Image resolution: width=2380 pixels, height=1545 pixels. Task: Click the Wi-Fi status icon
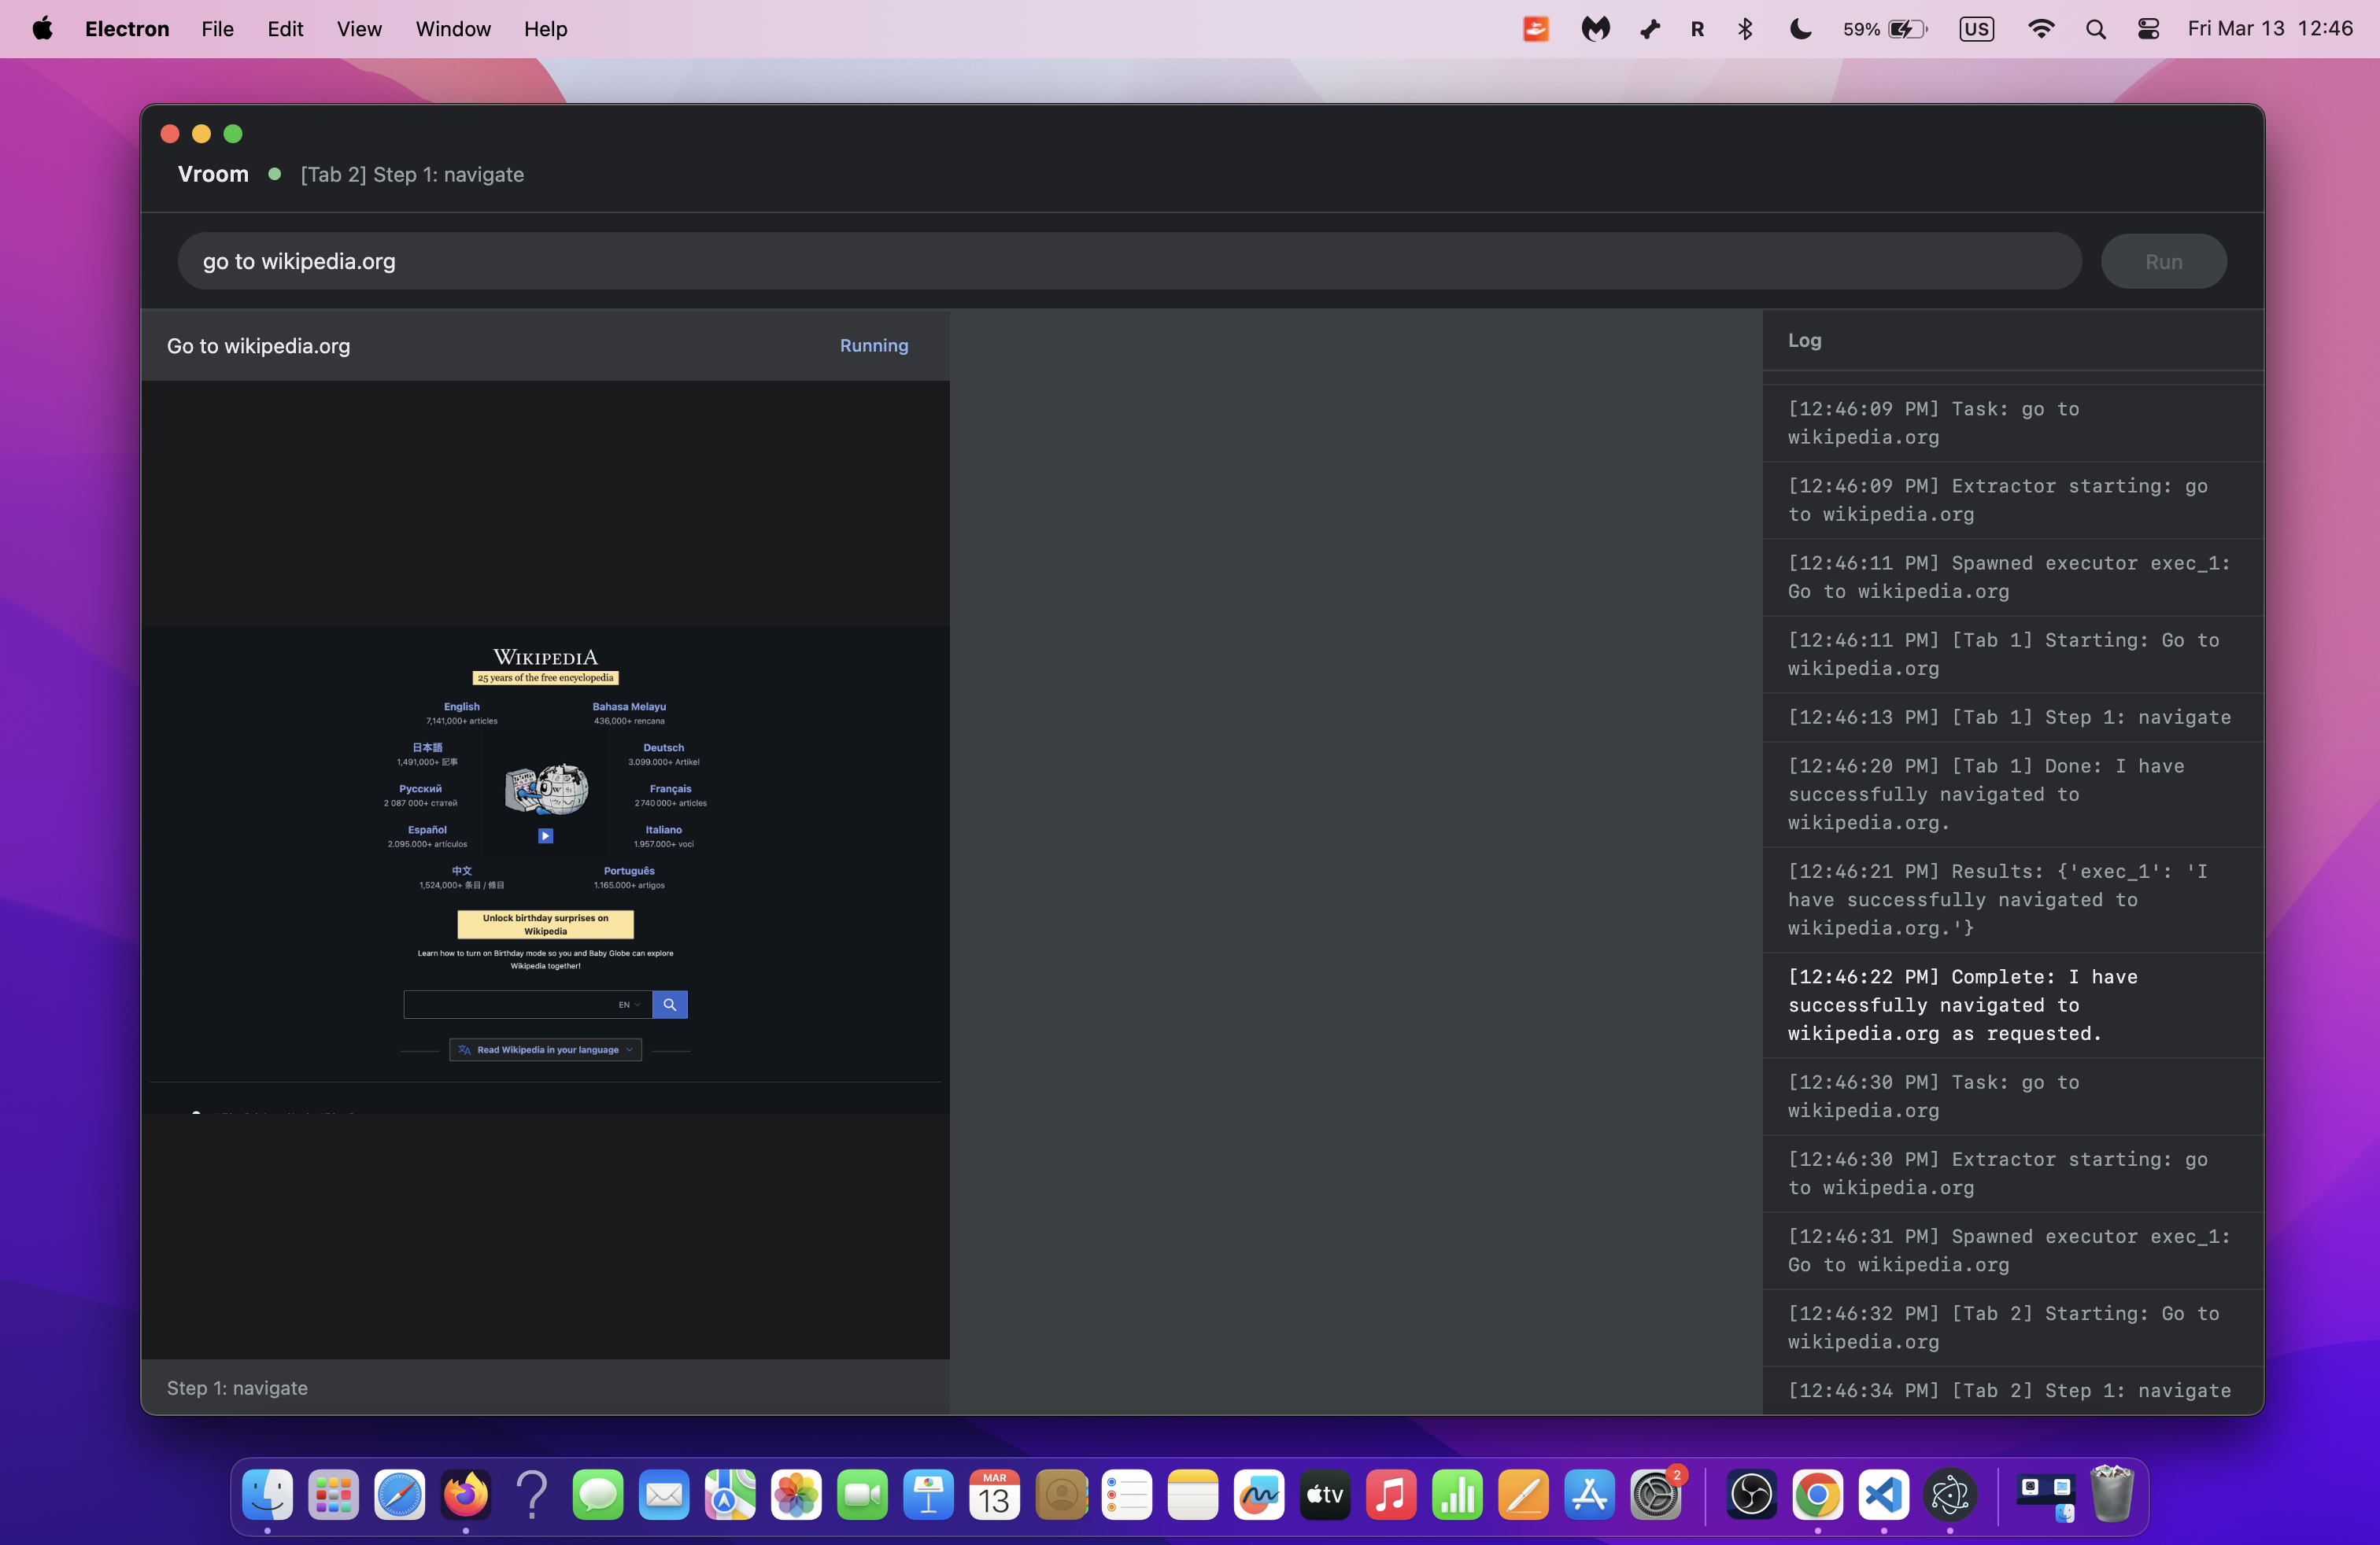coord(2041,29)
